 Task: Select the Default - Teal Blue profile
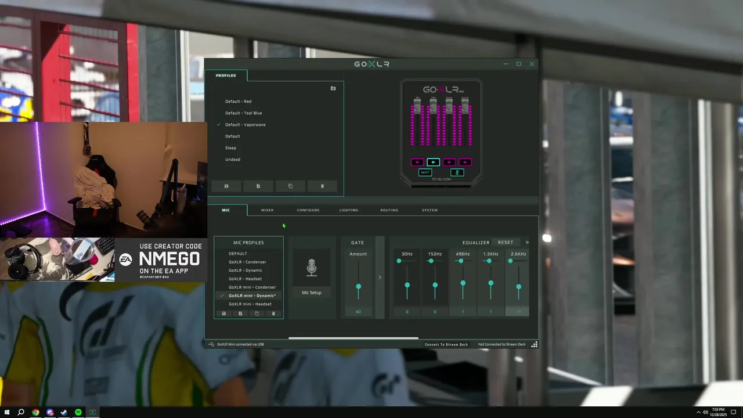pos(244,113)
